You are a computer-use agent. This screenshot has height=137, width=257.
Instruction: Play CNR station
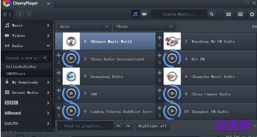pyautogui.click(x=71, y=94)
